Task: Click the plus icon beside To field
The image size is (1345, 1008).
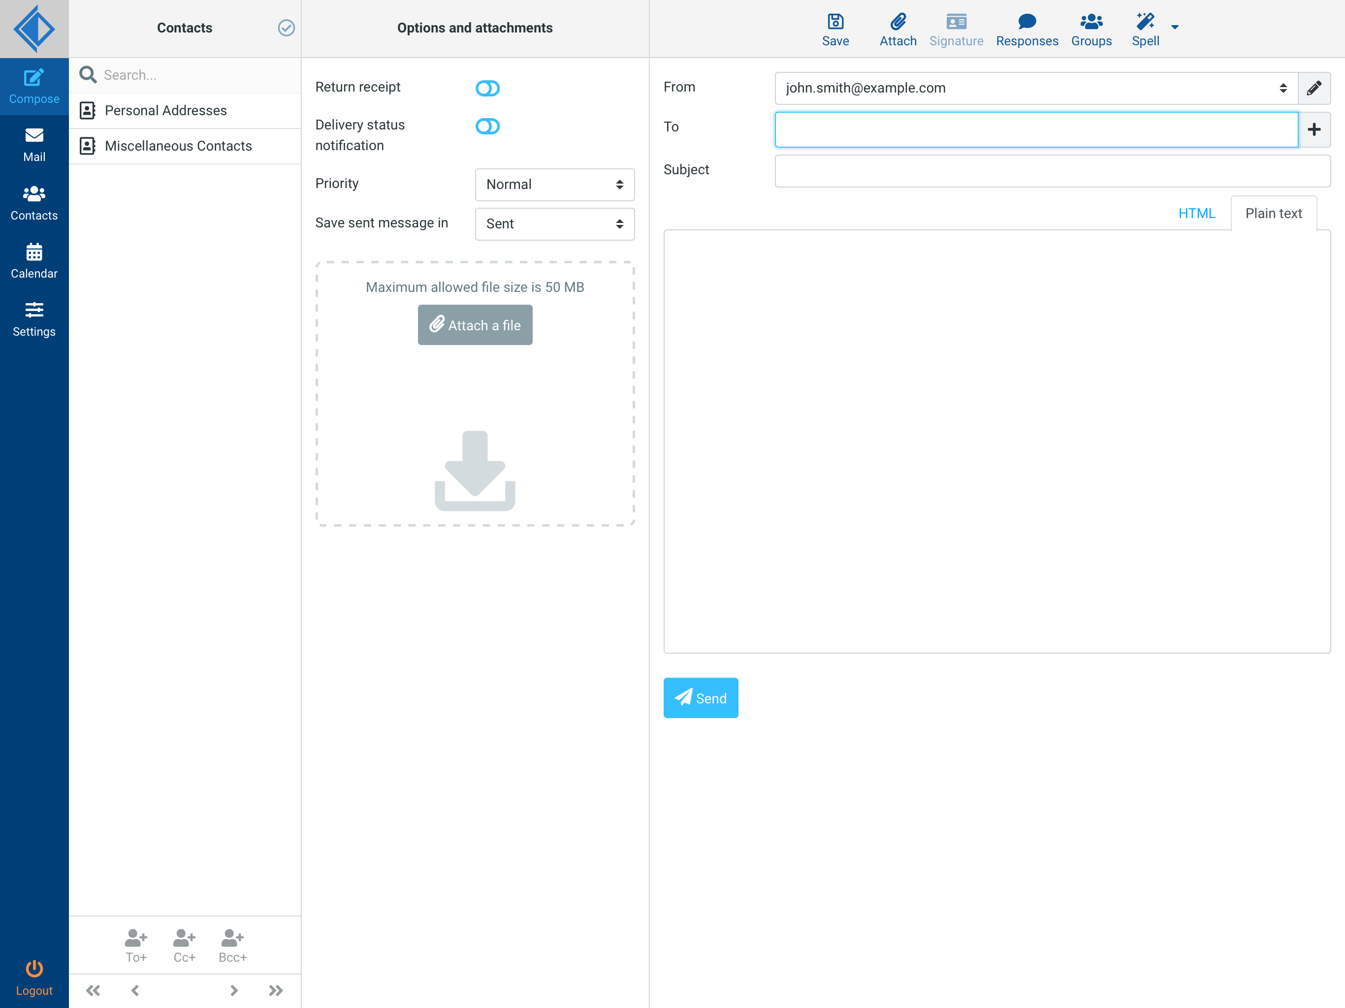Action: (1313, 129)
